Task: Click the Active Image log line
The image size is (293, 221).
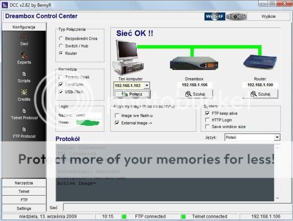Action: pyautogui.click(x=76, y=183)
